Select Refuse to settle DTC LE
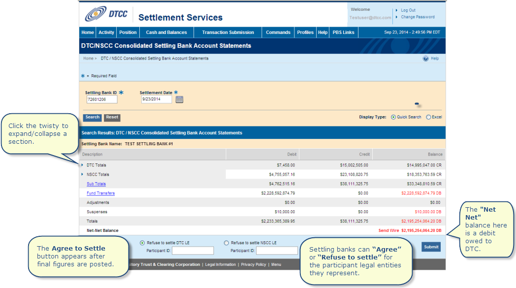This screenshot has width=516, height=288. pyautogui.click(x=142, y=243)
